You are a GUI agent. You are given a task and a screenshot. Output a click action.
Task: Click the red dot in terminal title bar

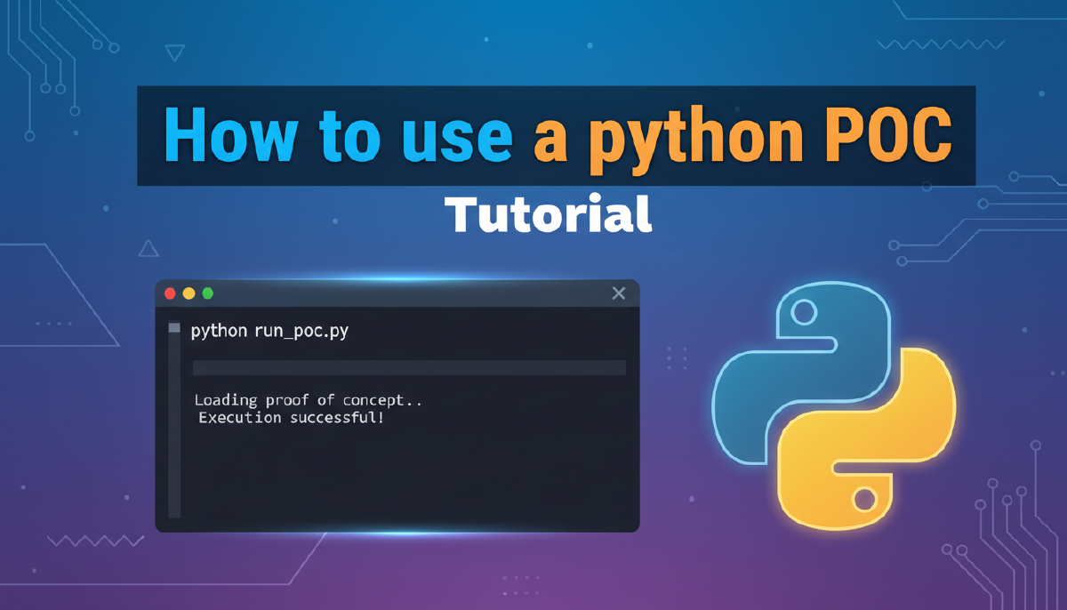pyautogui.click(x=171, y=293)
